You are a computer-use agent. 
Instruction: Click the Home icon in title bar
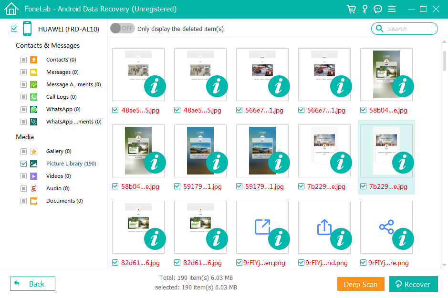[11, 9]
